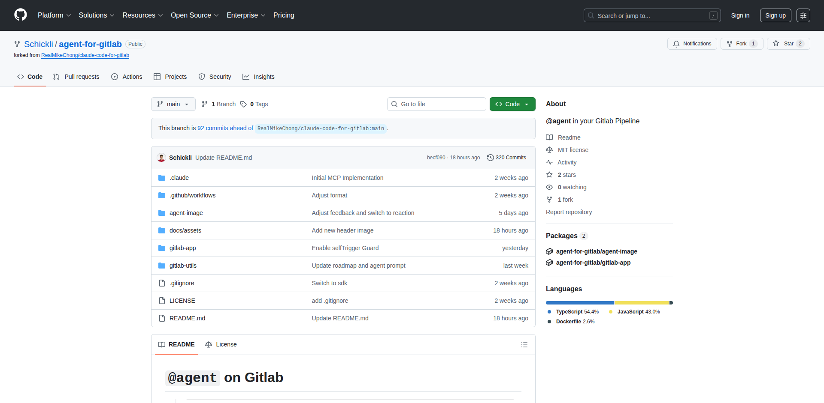Image resolution: width=824 pixels, height=403 pixels.
Task: Open the .github/workflows folder name
Action: [193, 195]
